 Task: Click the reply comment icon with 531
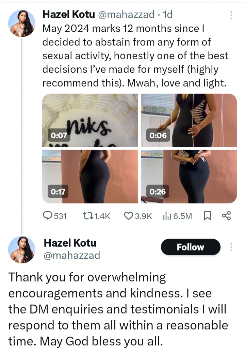pos(48,216)
